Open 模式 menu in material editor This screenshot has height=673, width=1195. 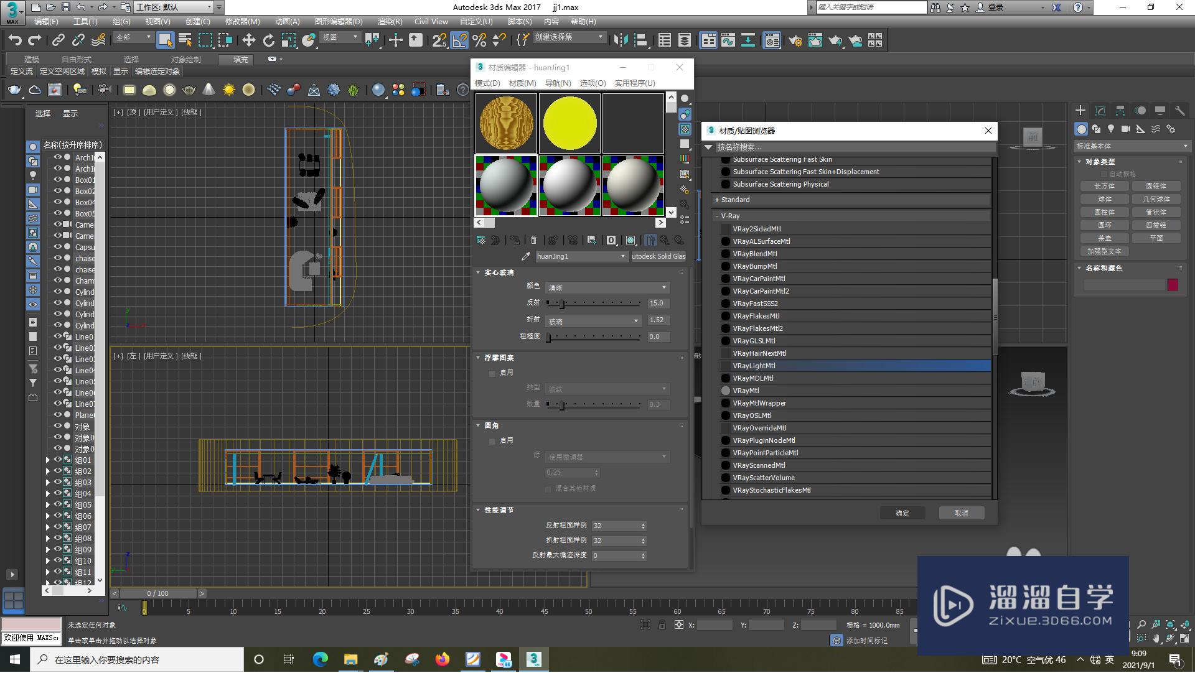point(485,82)
